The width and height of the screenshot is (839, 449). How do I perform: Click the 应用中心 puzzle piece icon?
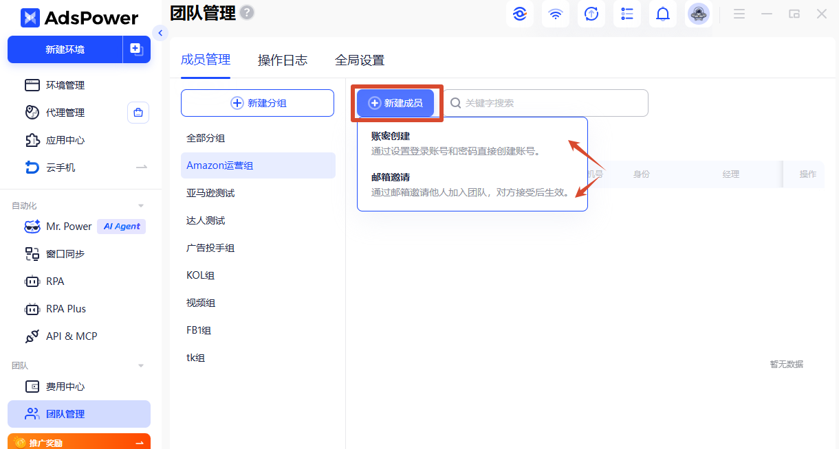(x=32, y=140)
